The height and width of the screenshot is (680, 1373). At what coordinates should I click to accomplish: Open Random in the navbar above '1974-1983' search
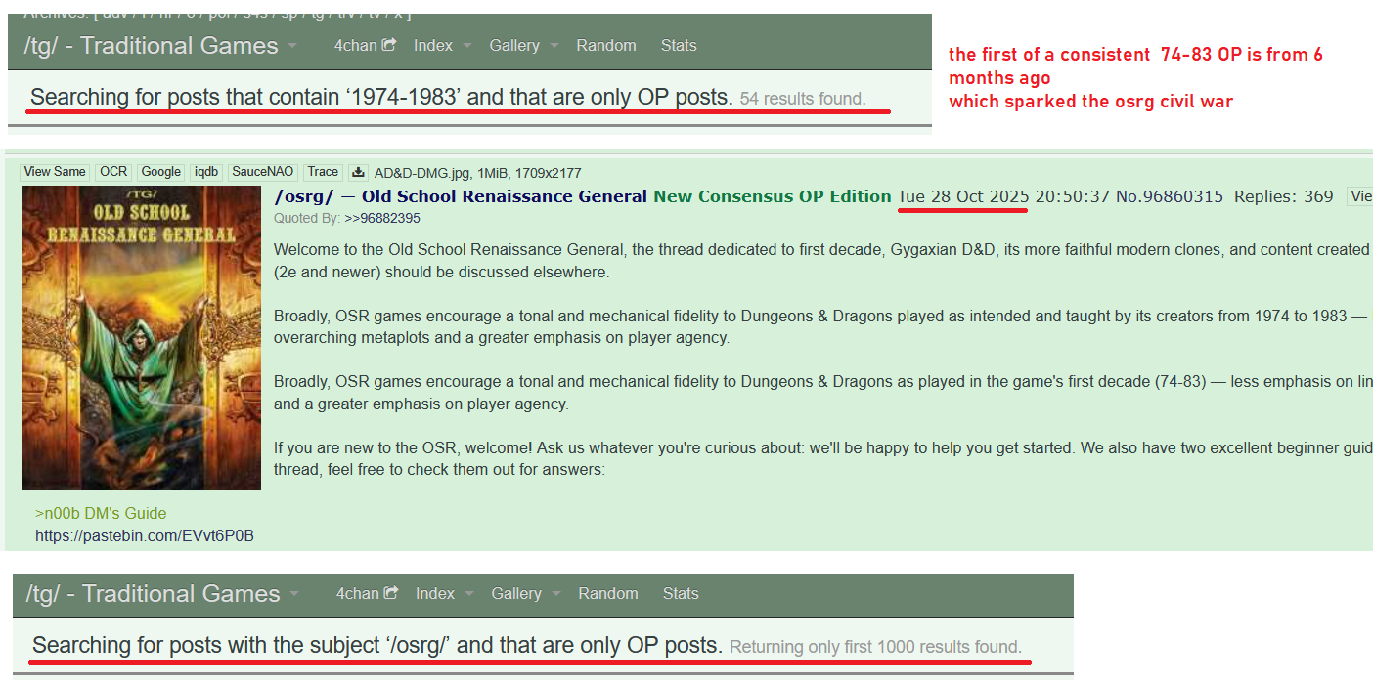click(x=606, y=45)
